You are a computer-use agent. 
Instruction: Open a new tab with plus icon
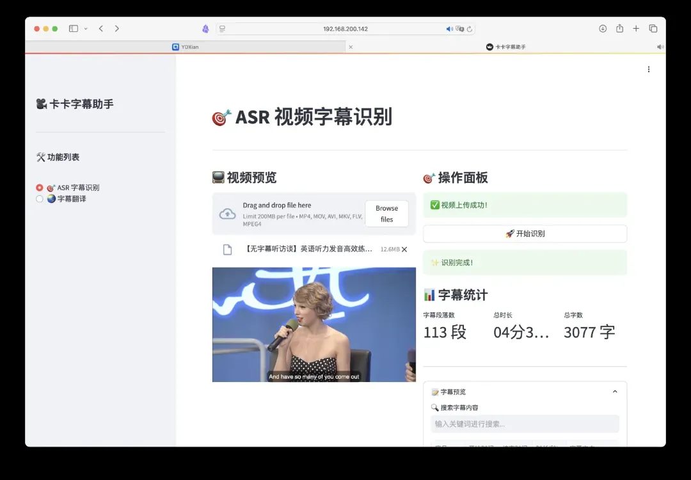(636, 29)
